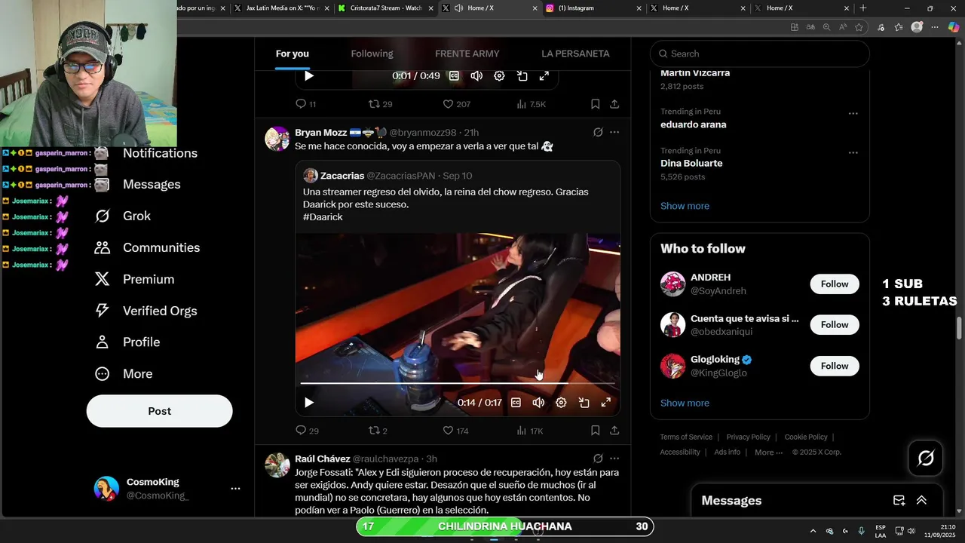Mute the Zacacrias video
The image size is (965, 543).
538,403
